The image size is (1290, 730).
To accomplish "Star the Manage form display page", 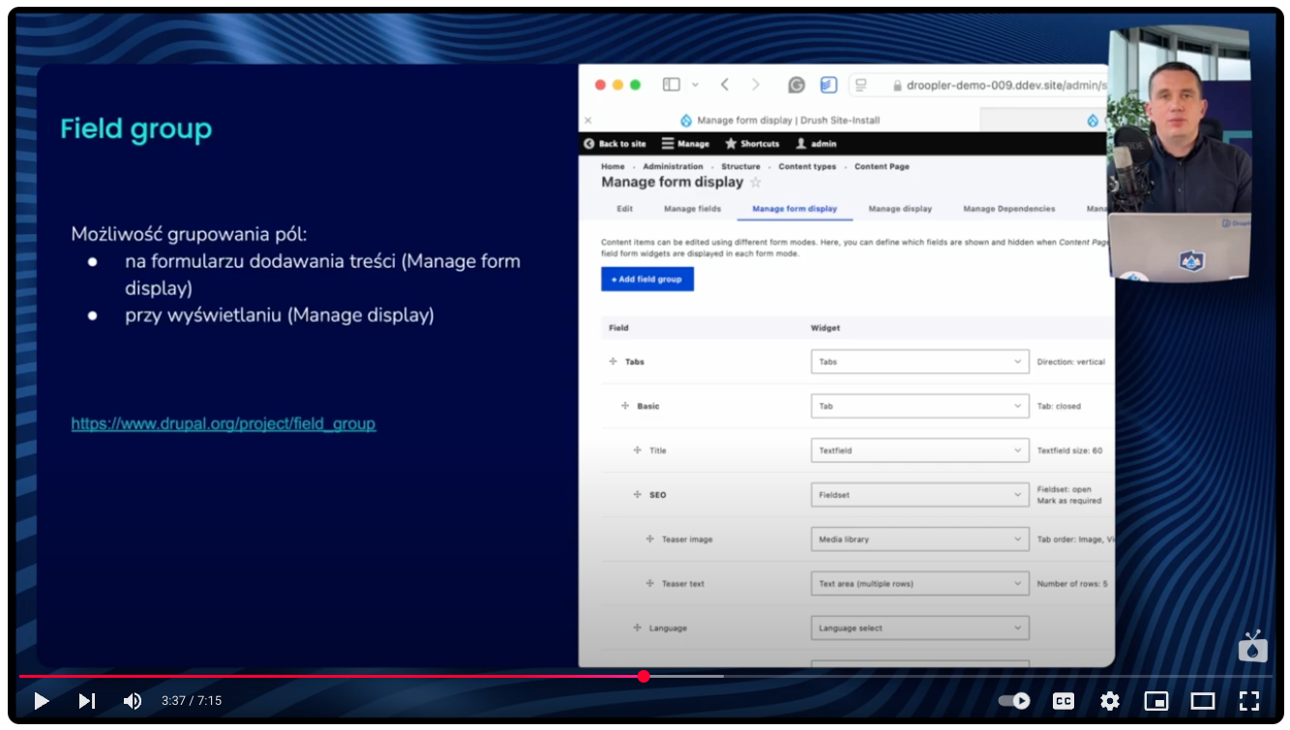I will pyautogui.click(x=756, y=183).
